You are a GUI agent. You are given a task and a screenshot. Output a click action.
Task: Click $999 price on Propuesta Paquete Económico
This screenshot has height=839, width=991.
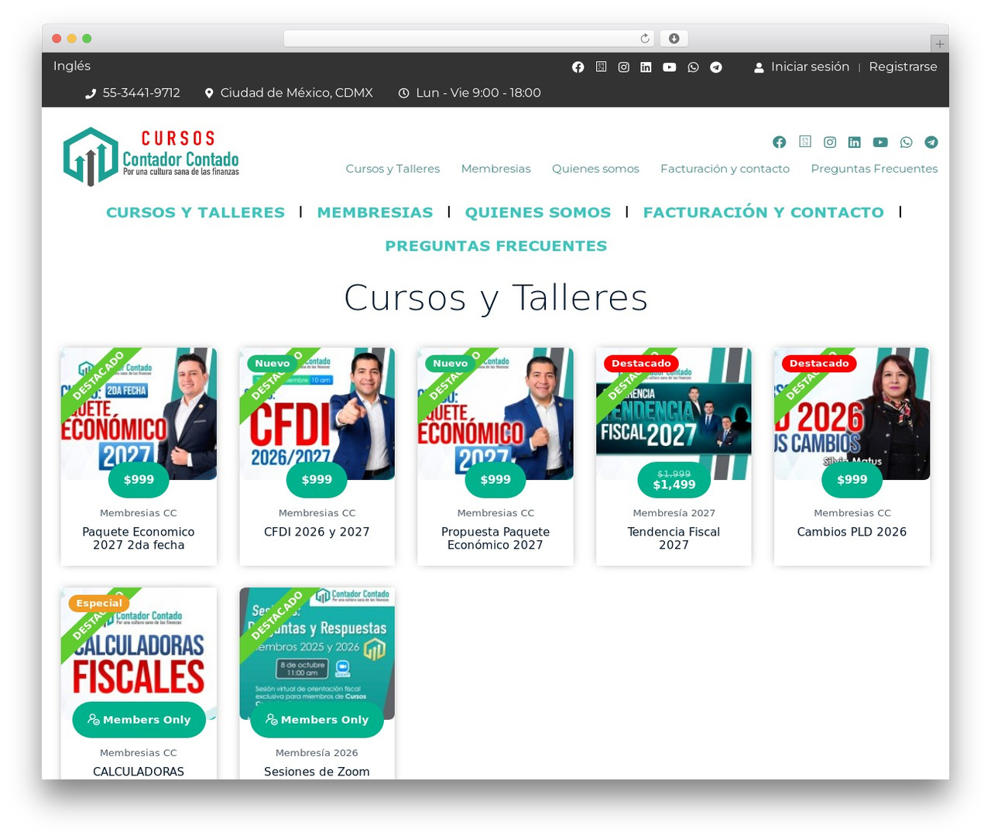point(495,480)
